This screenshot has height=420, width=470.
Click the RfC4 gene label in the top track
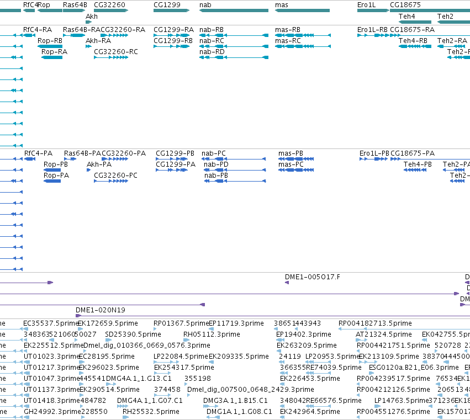[x=30, y=5]
